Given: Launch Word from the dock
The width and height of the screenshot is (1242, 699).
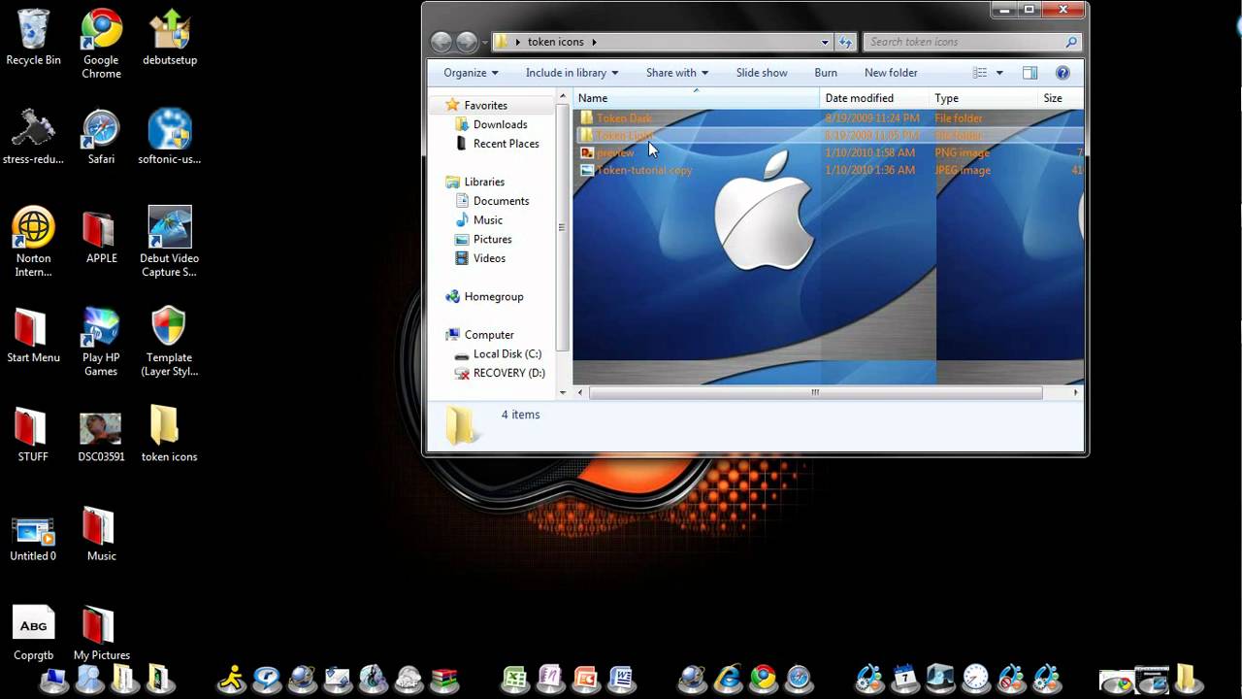Looking at the screenshot, I should click(621, 678).
